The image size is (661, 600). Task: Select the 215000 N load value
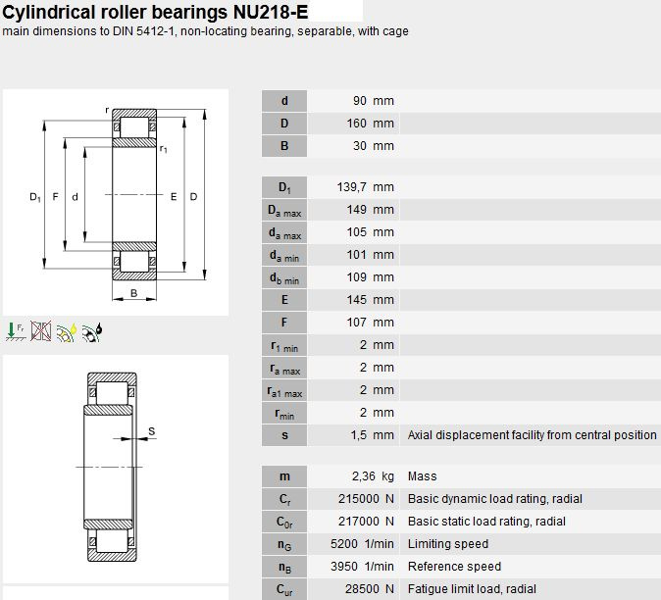[366, 499]
